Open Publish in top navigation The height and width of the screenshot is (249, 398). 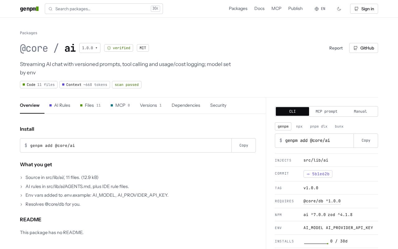pos(295,8)
